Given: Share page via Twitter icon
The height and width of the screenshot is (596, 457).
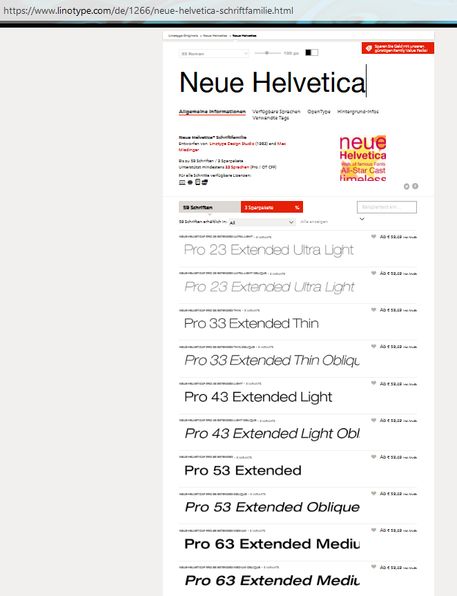Looking at the screenshot, I should 407,186.
